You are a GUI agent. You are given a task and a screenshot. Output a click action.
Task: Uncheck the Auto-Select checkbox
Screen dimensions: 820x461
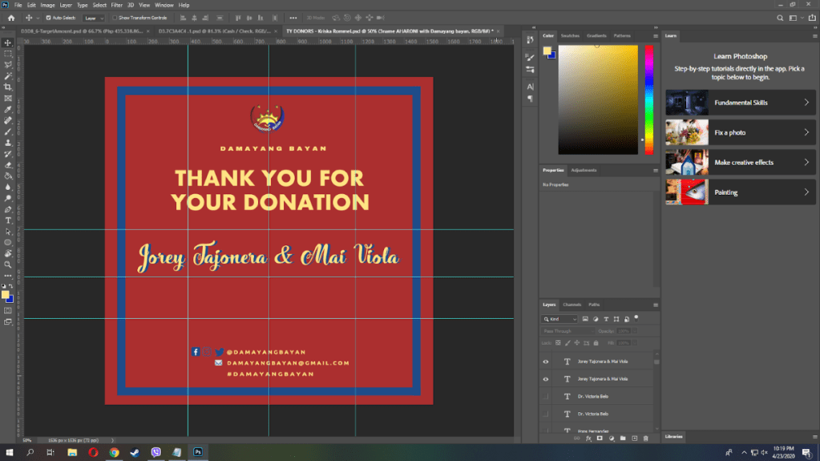48,17
